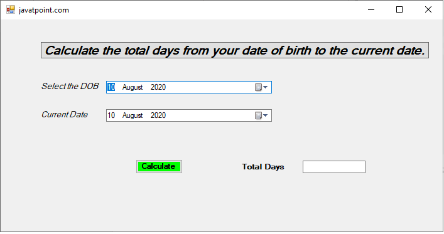This screenshot has width=444, height=234.
Task: Focus the Total Days text box
Action: [334, 167]
